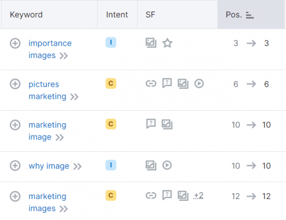Open the 'marketing image' keyword link

47,131
